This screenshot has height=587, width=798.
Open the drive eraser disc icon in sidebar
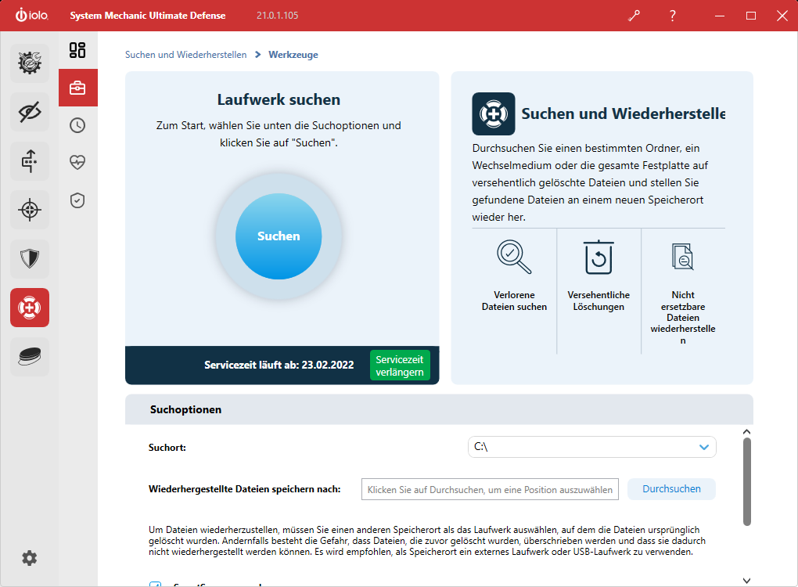(30, 356)
